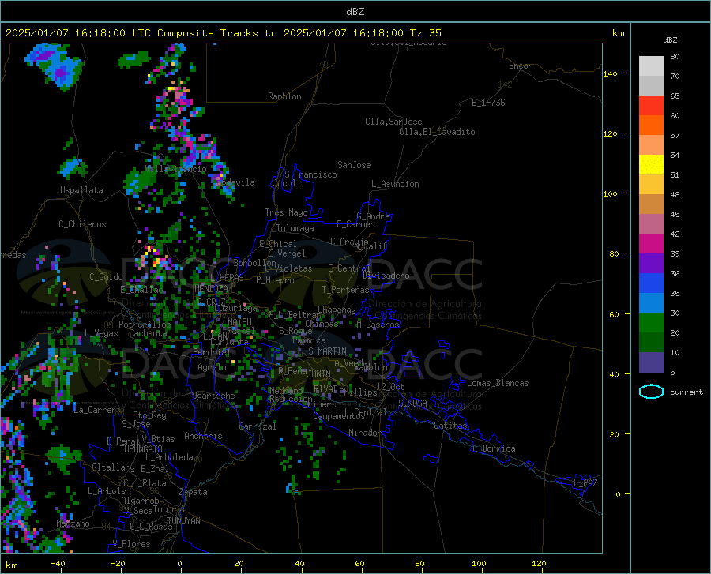711x574 pixels.
Task: Click the Ramblon label in the north
Action: (x=284, y=96)
